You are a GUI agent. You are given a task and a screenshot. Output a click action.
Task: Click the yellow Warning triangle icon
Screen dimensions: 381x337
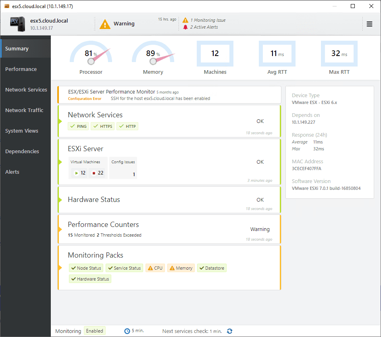(x=105, y=24)
